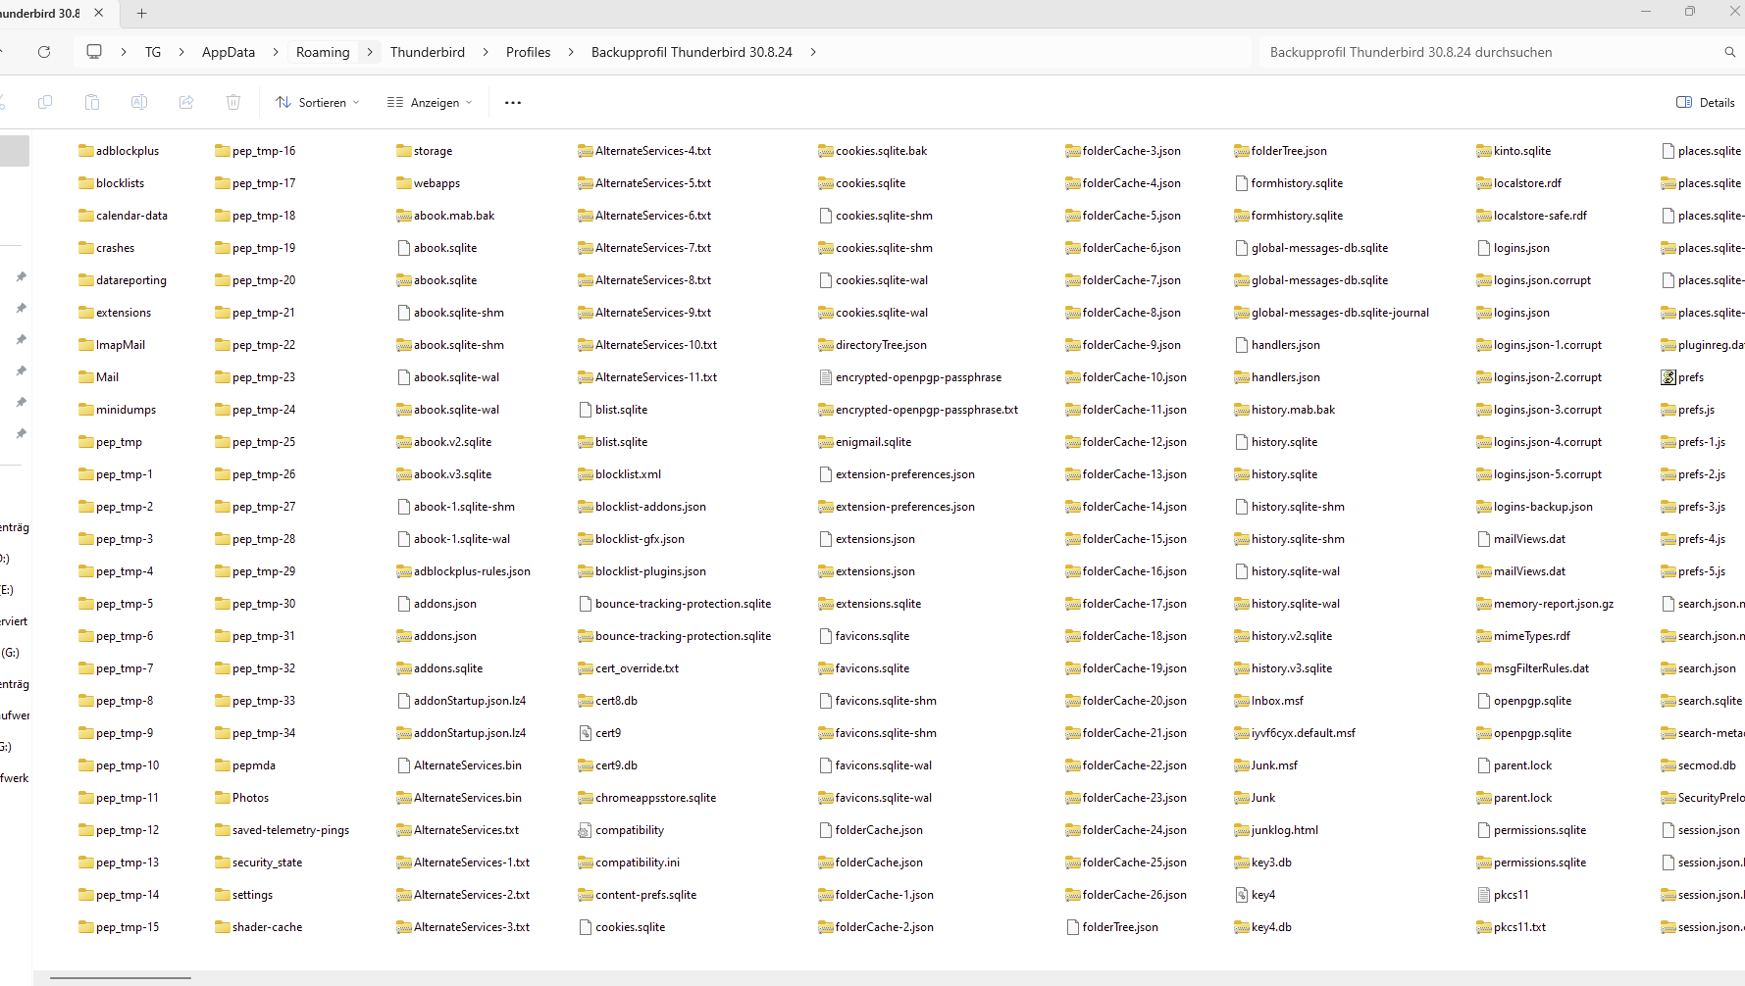
Task: Click the Refresh icon in the address bar
Action: click(x=44, y=52)
